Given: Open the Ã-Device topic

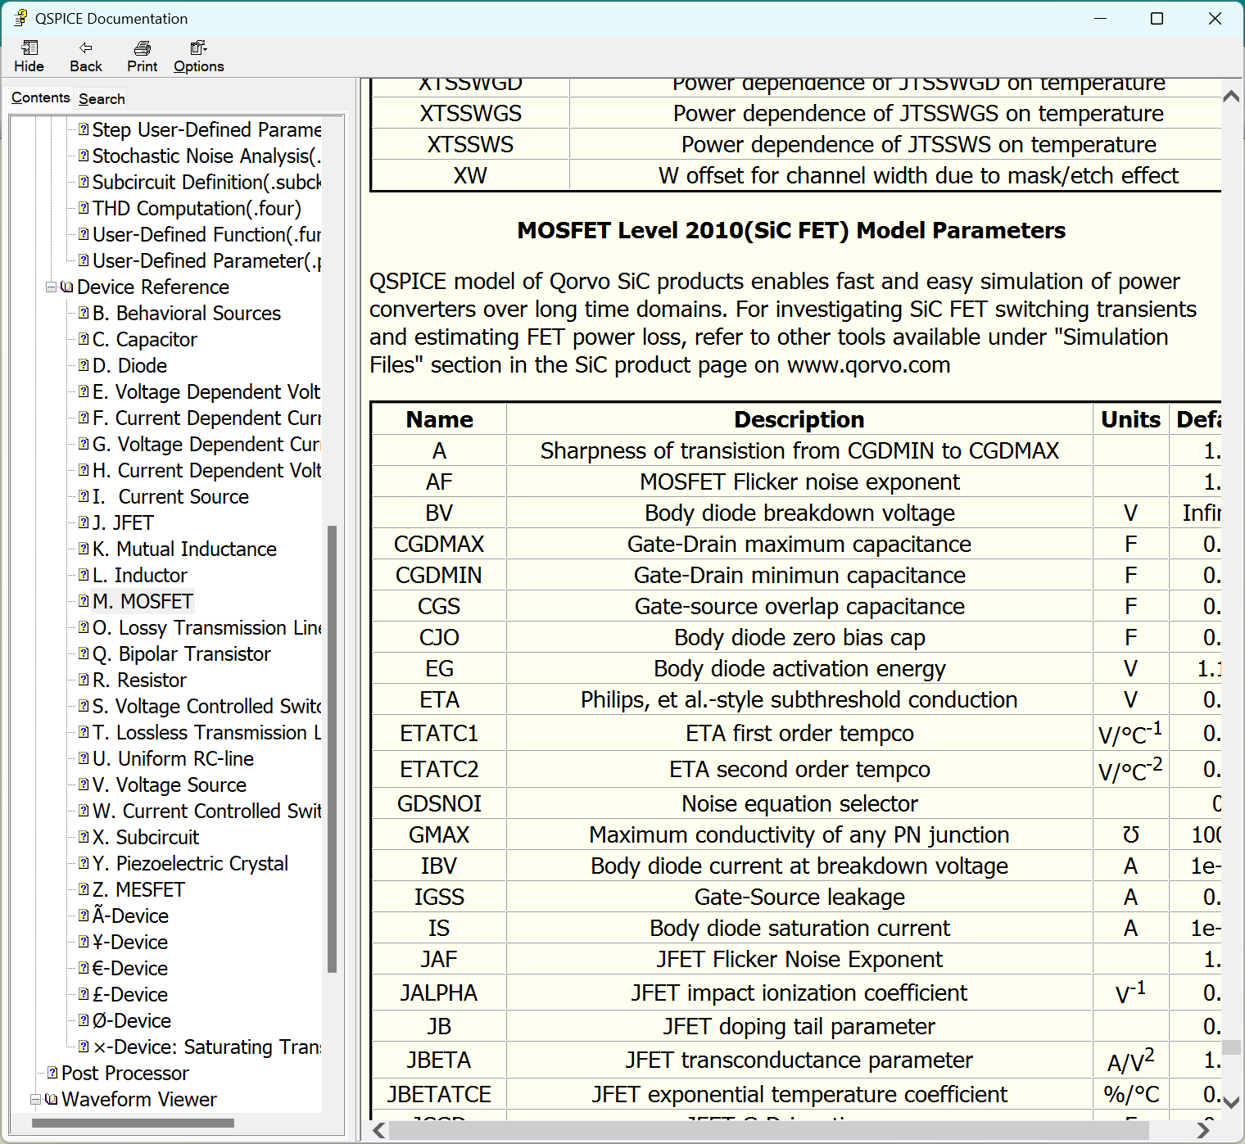Looking at the screenshot, I should (x=130, y=916).
